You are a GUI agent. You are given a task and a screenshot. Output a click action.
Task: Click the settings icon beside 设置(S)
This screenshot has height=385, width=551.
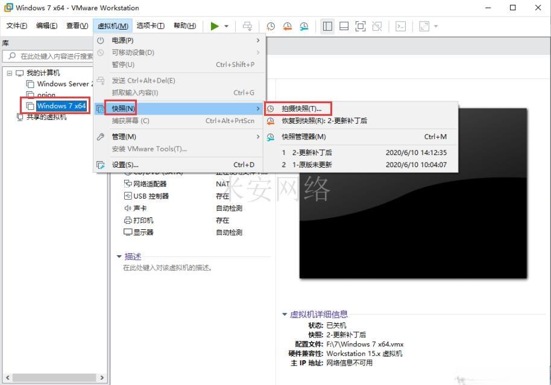(101, 165)
